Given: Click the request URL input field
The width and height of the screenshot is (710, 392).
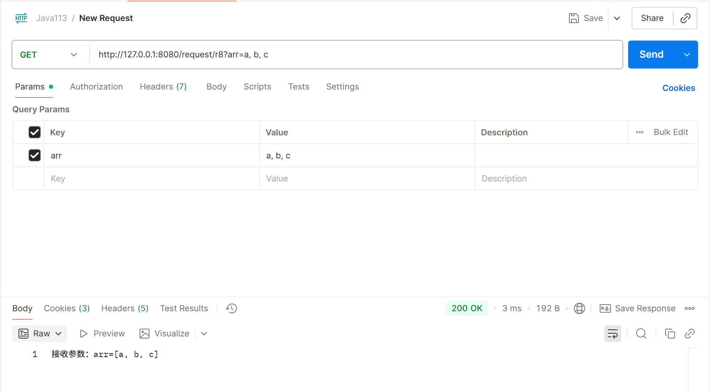Looking at the screenshot, I should click(x=350, y=55).
